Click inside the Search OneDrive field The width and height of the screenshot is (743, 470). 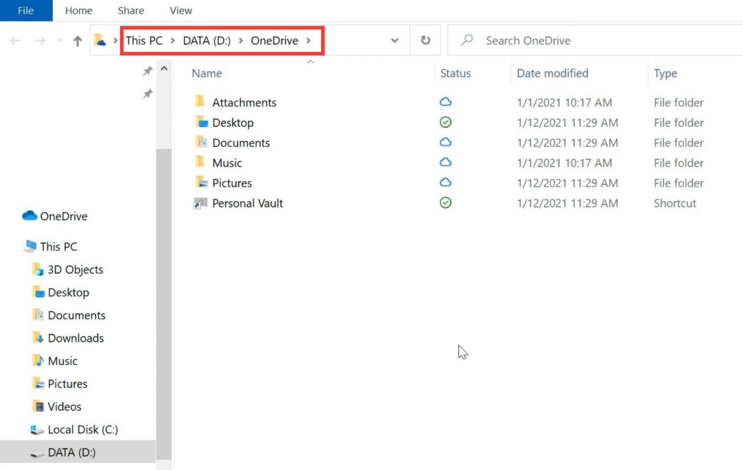coord(528,41)
